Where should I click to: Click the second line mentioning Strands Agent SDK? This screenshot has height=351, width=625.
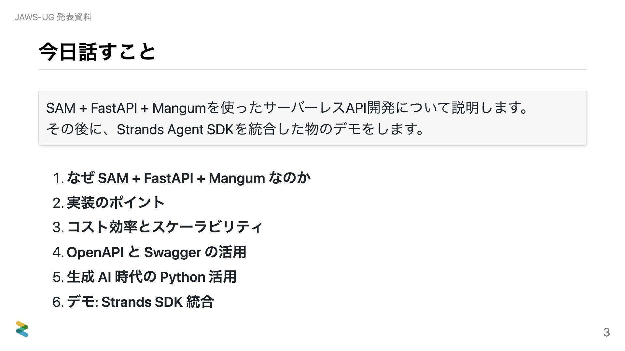pyautogui.click(x=235, y=129)
